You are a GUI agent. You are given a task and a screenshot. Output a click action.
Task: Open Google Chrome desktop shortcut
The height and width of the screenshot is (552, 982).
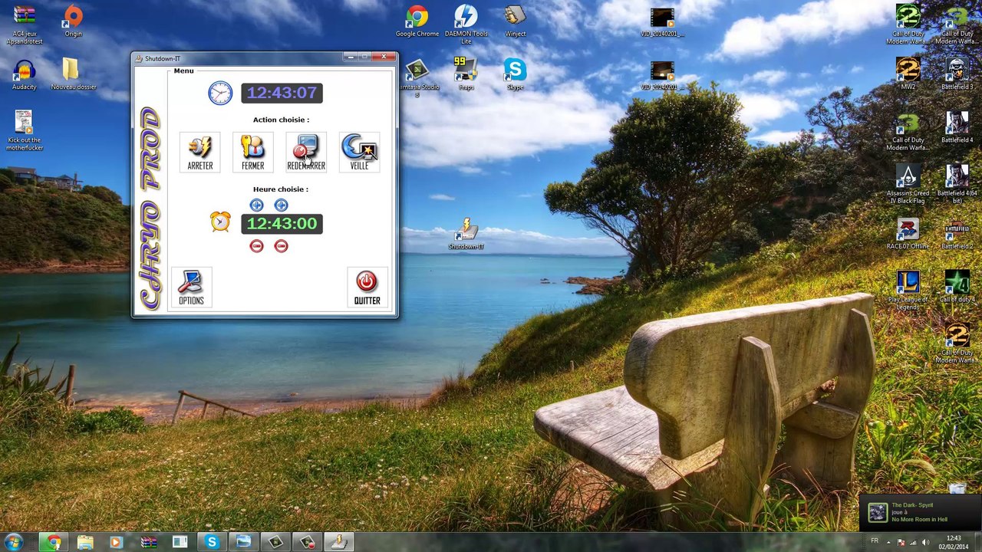[417, 21]
